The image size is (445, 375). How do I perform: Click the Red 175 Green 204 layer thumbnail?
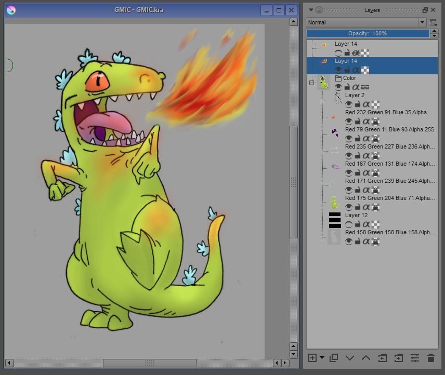pos(335,203)
